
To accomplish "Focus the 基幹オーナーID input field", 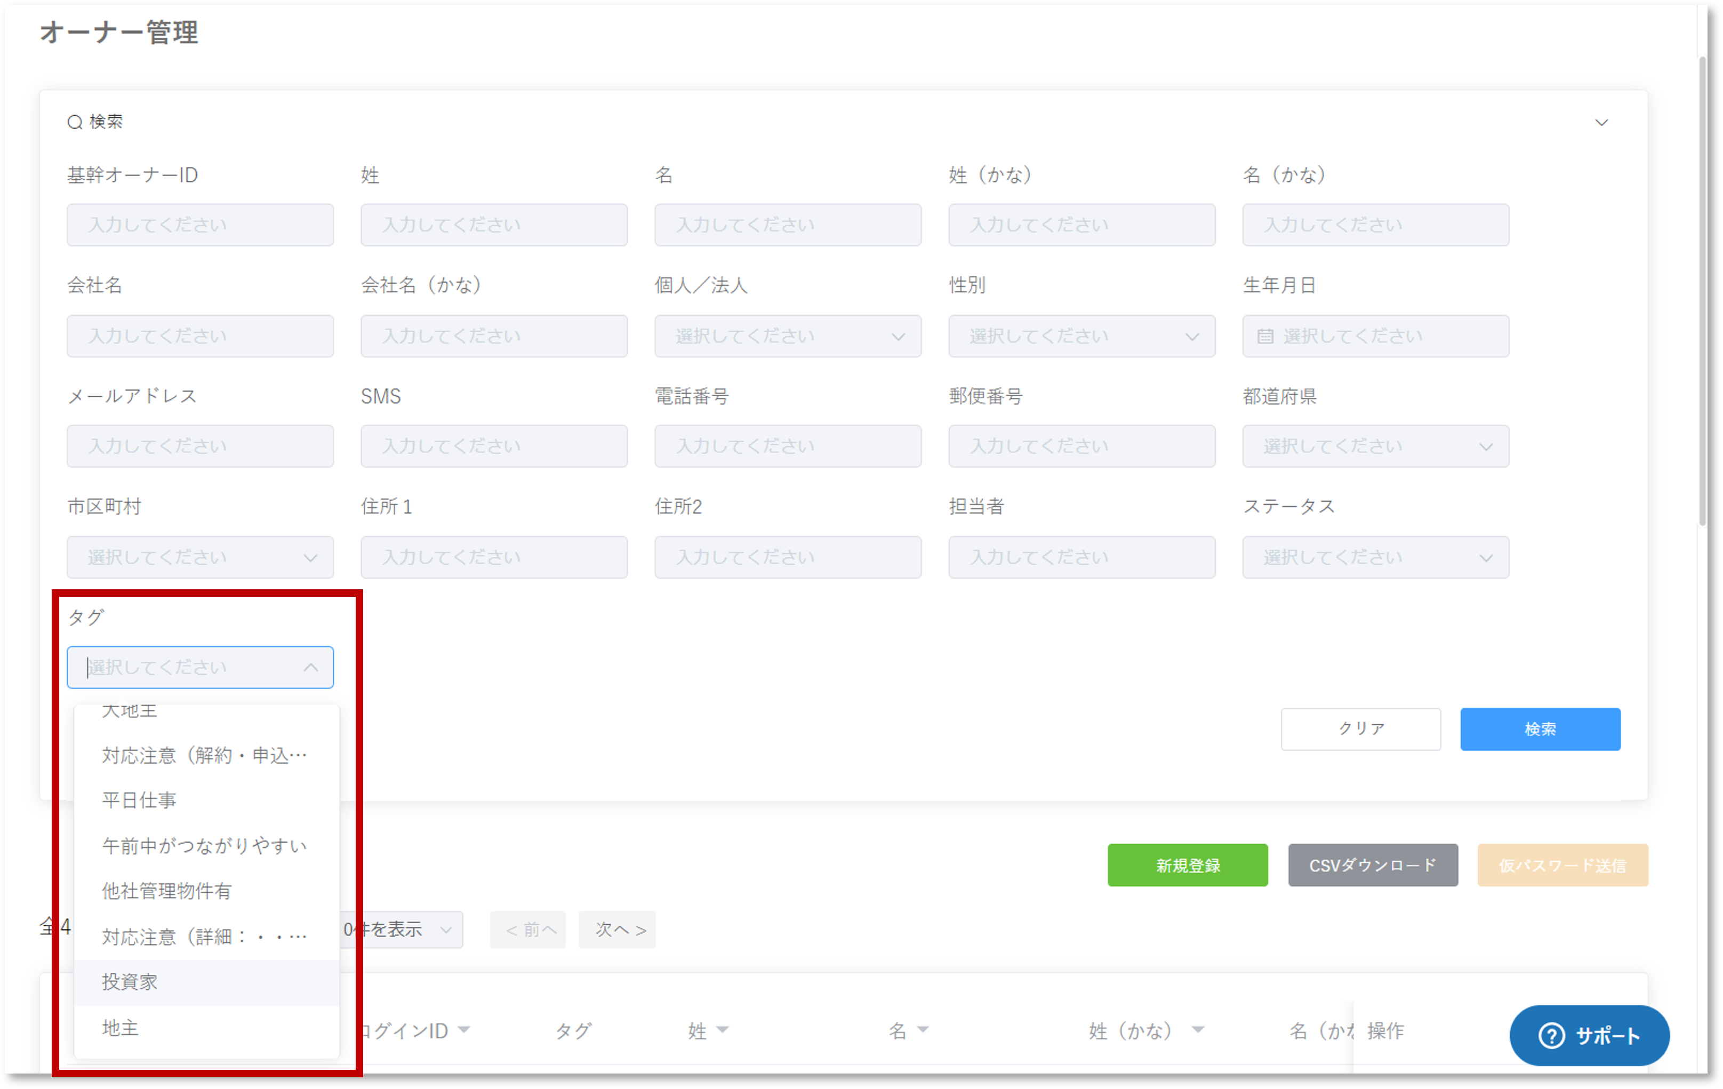I will click(199, 225).
